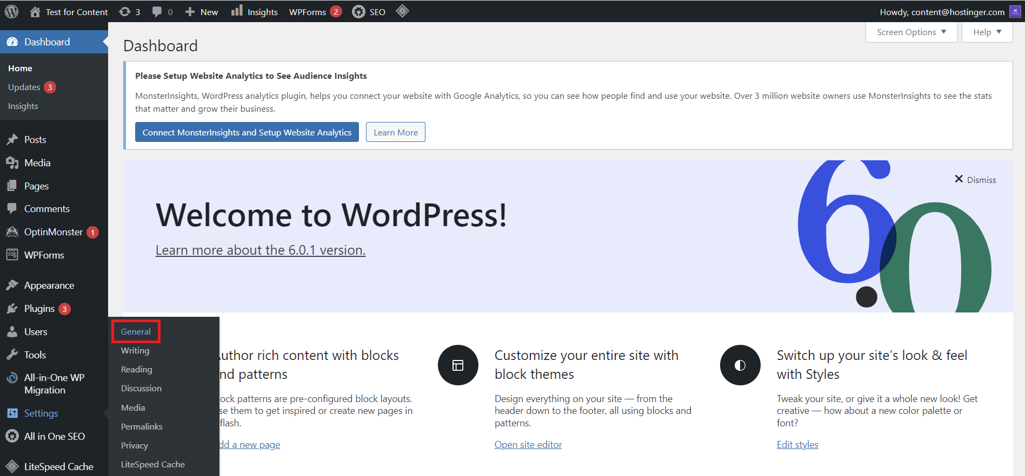Open the Learn more about 6.0.1 version link
1025x476 pixels.
coord(260,250)
